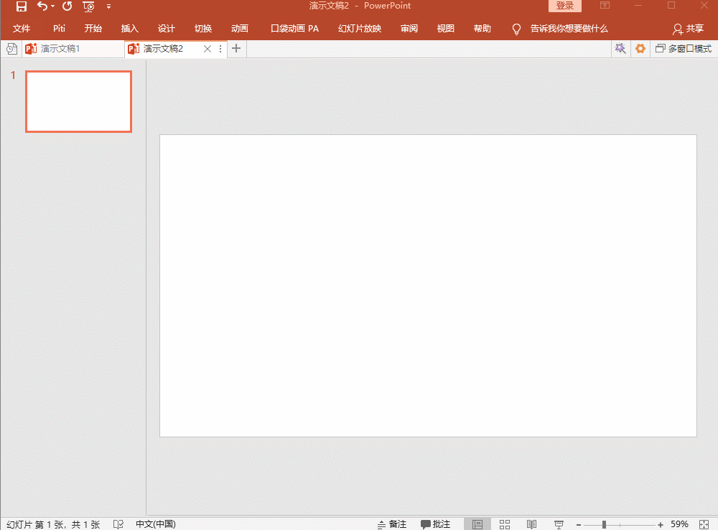Open the 演示文稿2 tab options menu
Screen dimensions: 718x530
pyautogui.click(x=220, y=49)
